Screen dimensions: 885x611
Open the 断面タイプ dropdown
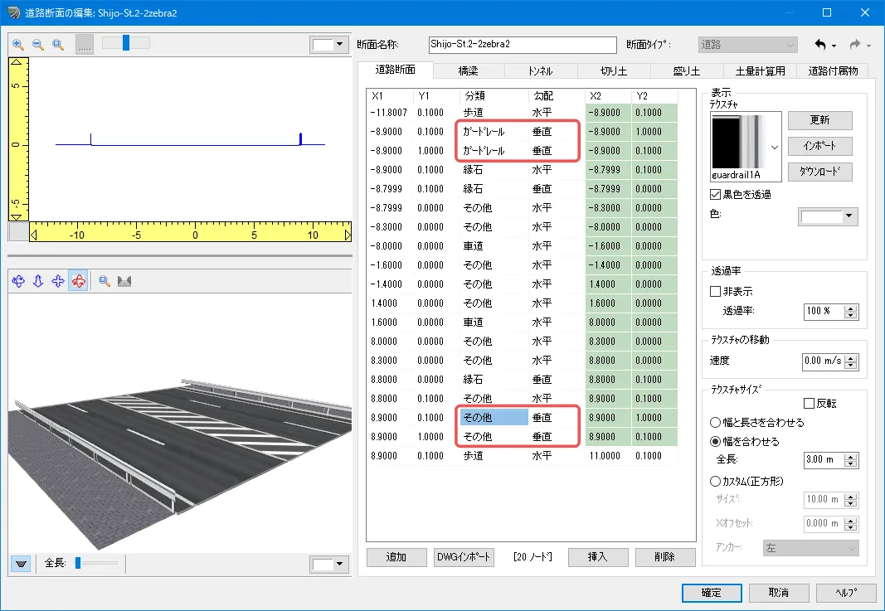point(747,45)
